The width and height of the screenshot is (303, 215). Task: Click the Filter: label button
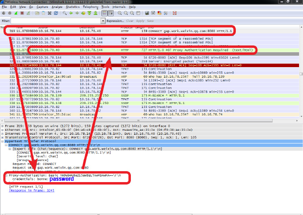(6, 21)
